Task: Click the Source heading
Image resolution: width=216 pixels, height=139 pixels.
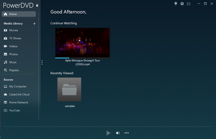Action: pos(8,80)
